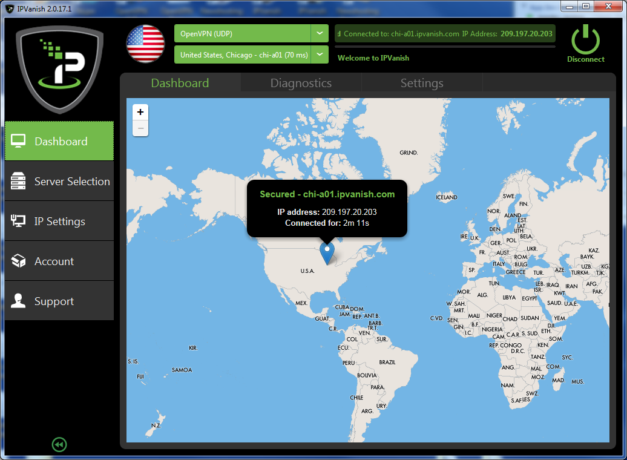
Task: Click the Disconnect power icon
Action: (585, 39)
